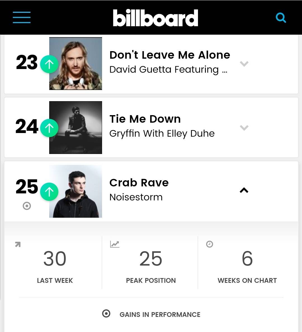Click the bullseye icon next to Gains In Performance
This screenshot has height=332, width=302.
(106, 314)
